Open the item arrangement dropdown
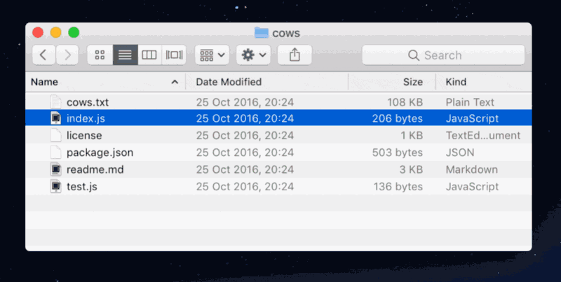561x282 pixels. 212,55
